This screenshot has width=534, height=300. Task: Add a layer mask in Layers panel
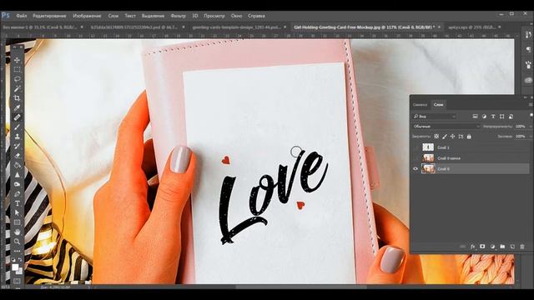[x=482, y=247]
